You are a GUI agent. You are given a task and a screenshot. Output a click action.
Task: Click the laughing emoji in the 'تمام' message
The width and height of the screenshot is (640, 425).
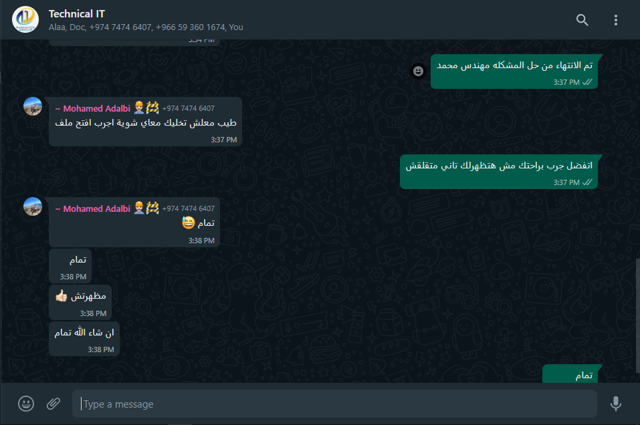pos(188,223)
